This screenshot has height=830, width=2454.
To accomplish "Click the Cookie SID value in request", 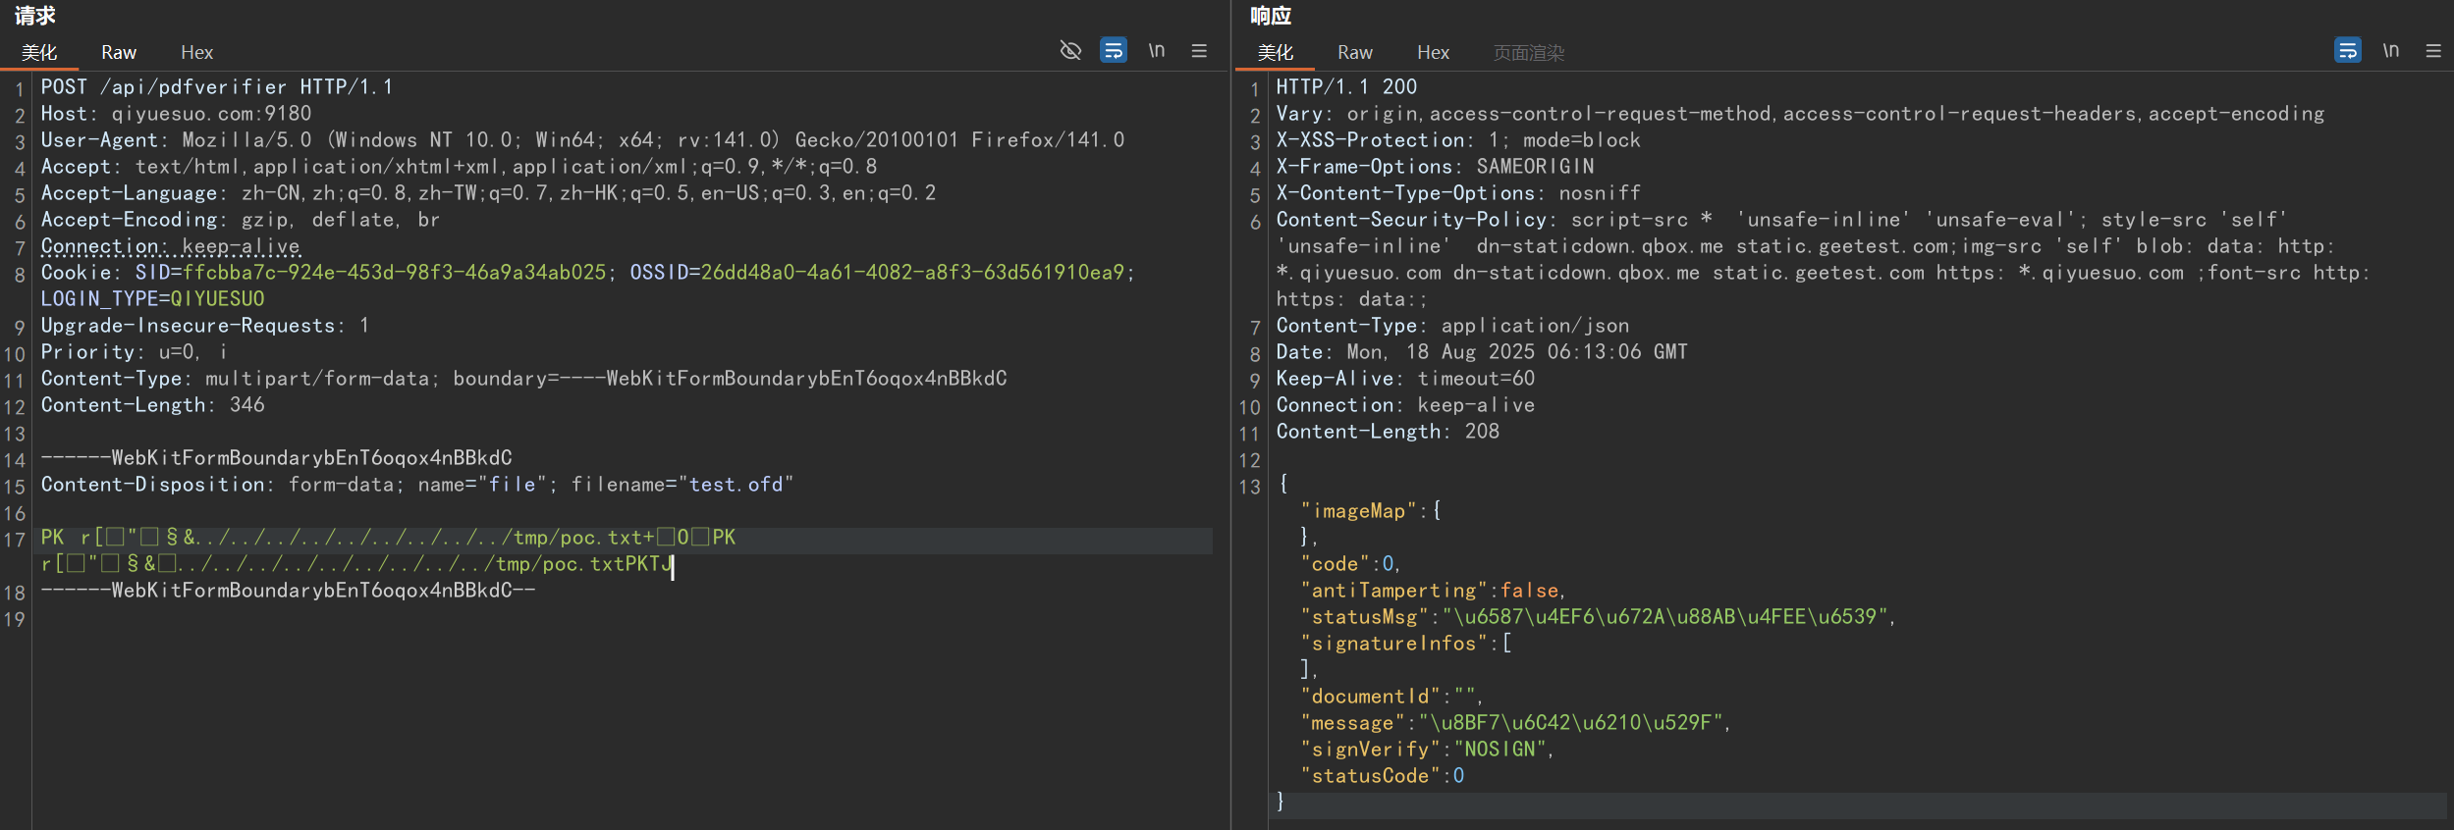I will tap(394, 273).
